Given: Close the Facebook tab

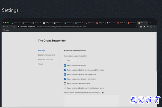Looking at the screenshot, I should [82, 23].
